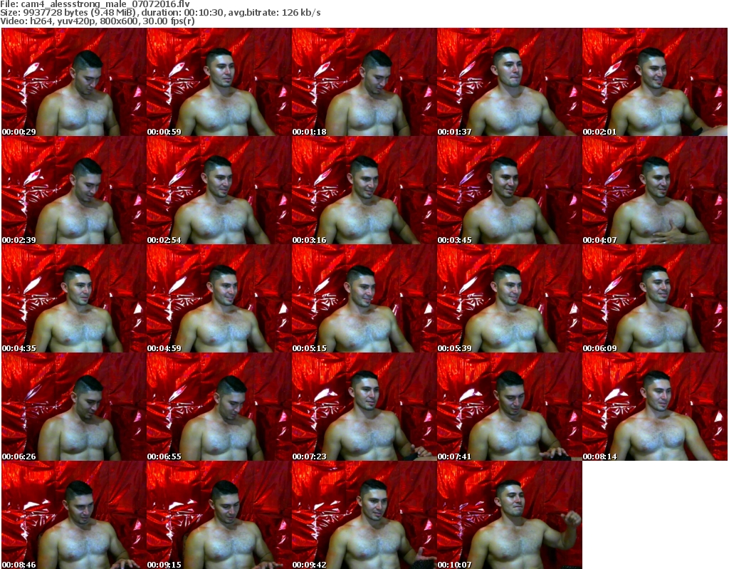Image resolution: width=729 pixels, height=569 pixels.
Task: Choose the frame stamped 00:02:01
Action: click(x=655, y=82)
